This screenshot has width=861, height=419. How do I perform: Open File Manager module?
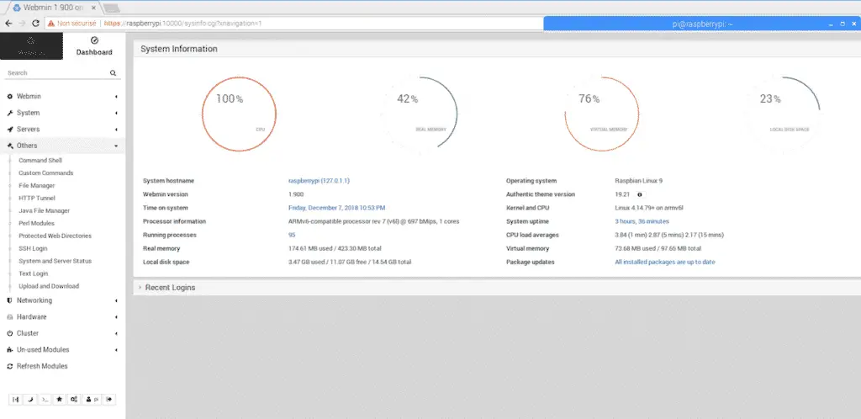37,186
